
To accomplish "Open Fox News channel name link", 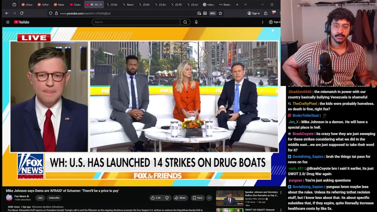I will (20, 196).
